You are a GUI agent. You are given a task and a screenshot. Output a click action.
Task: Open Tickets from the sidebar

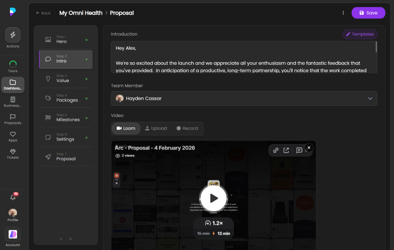click(x=13, y=154)
